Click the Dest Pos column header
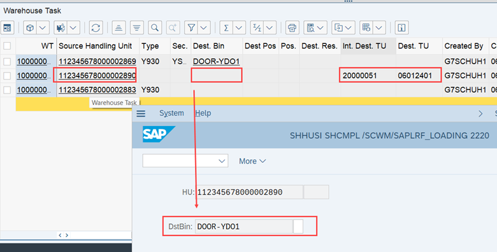The width and height of the screenshot is (497, 252). pos(260,46)
